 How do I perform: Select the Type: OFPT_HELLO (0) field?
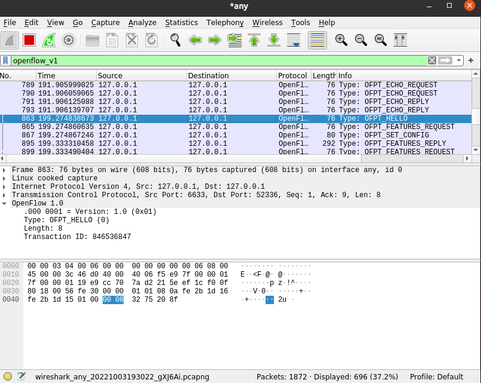click(67, 220)
